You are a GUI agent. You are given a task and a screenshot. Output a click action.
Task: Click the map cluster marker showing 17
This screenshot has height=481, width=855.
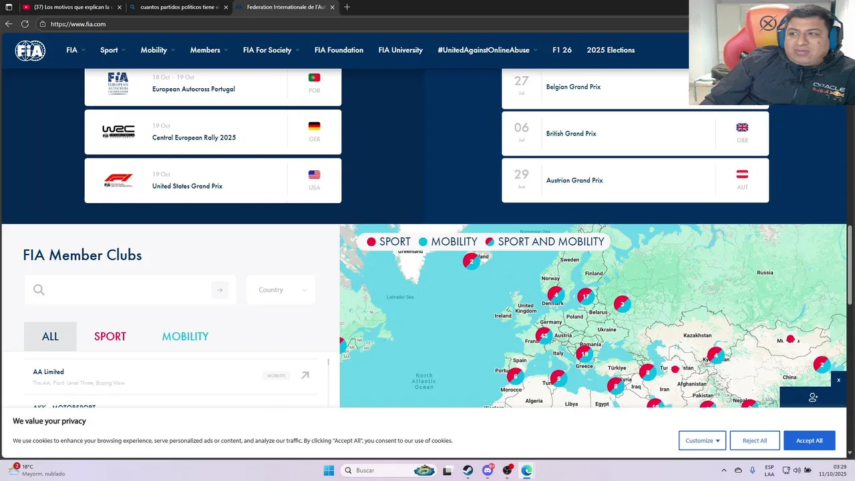coord(586,297)
